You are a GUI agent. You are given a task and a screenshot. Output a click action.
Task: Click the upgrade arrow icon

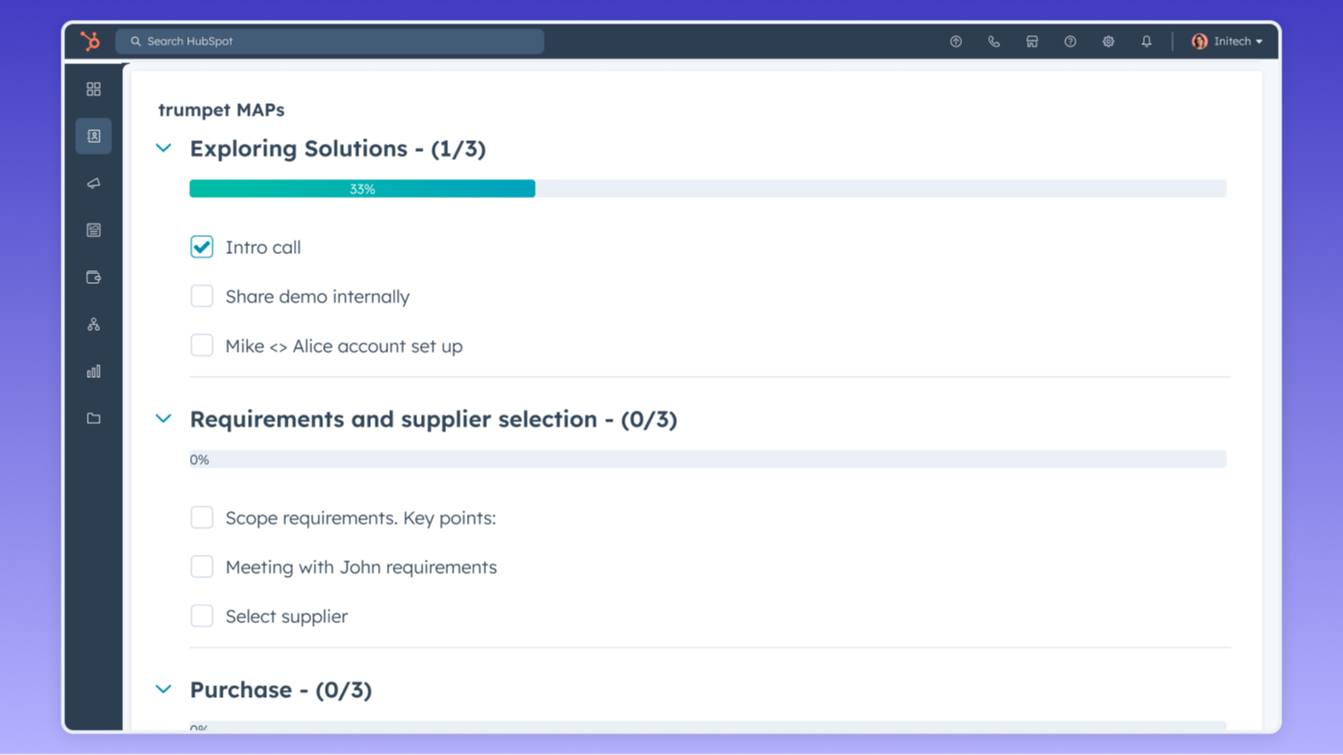(x=956, y=42)
